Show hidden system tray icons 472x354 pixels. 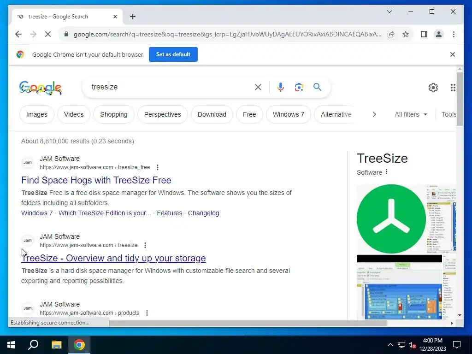coord(390,345)
